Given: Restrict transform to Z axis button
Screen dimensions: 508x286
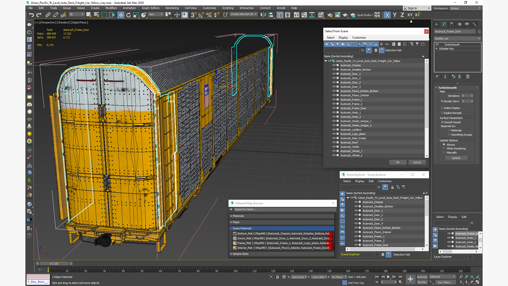Looking at the screenshot, I should pyautogui.click(x=402, y=15).
